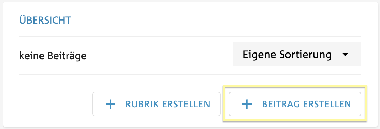Click the empty posts status message
Screen dimensions: 380x129
(x=53, y=56)
